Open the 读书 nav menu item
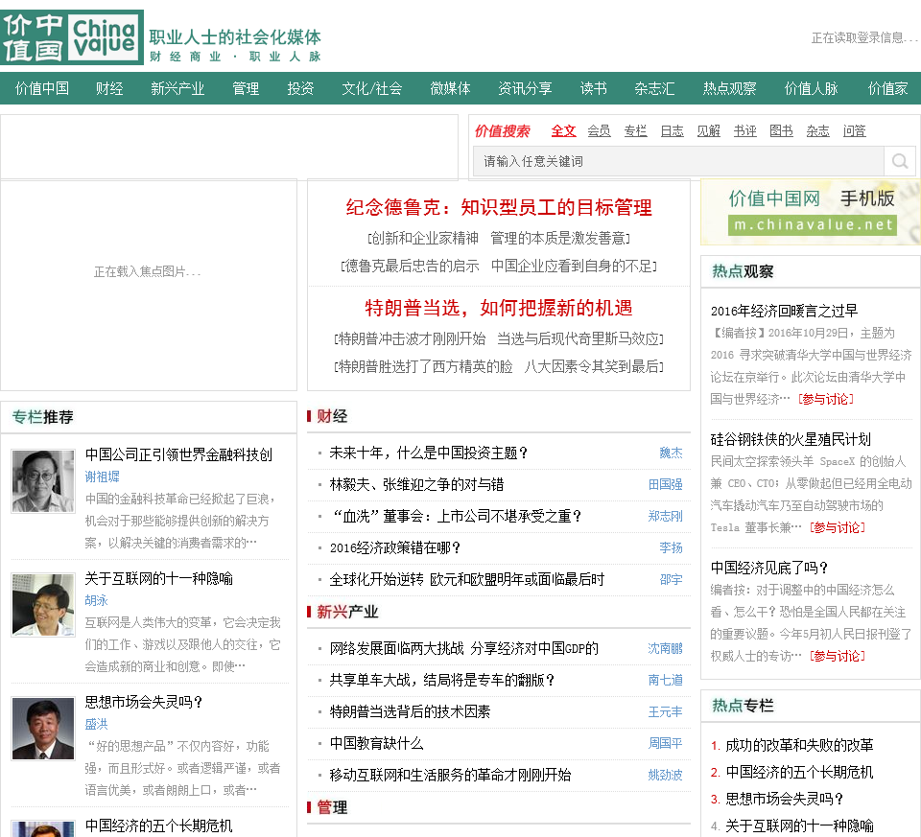Screen dimensions: 921x837 tap(594, 88)
